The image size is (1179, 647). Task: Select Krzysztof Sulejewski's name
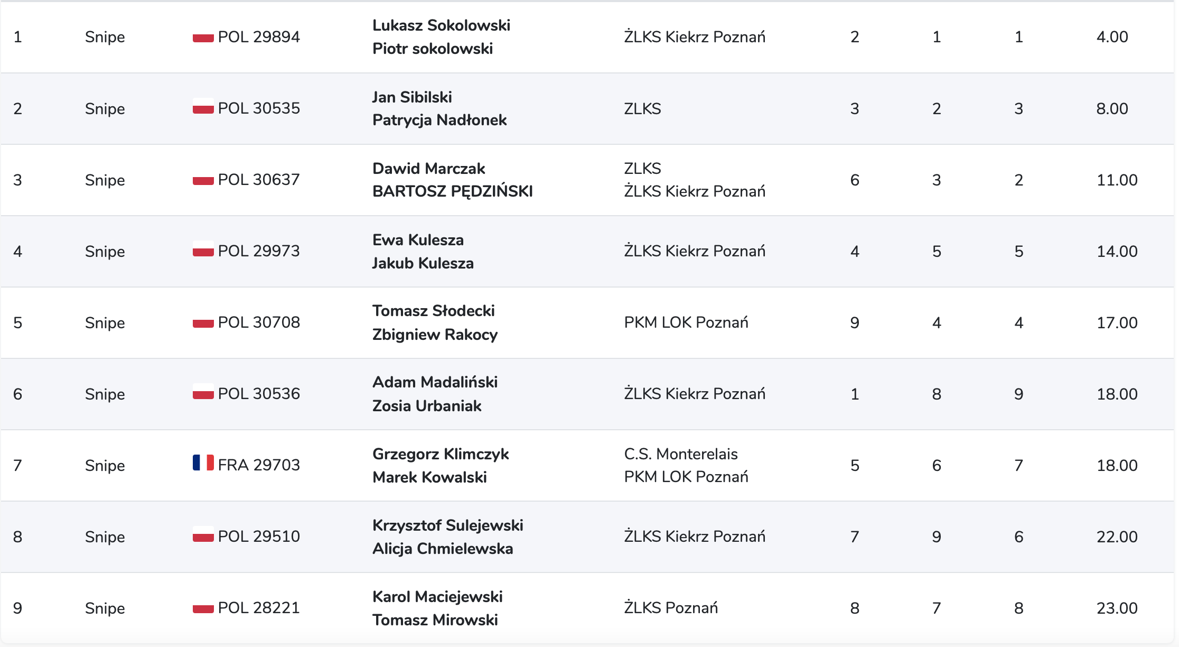447,525
